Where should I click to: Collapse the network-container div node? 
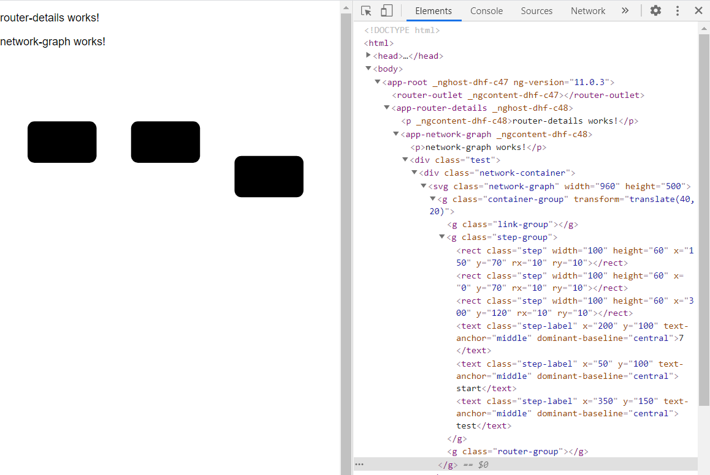tap(414, 172)
